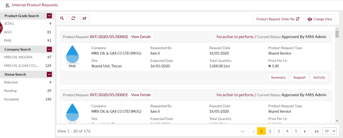Click the sidebar collapse arrow handle

(1, 28)
